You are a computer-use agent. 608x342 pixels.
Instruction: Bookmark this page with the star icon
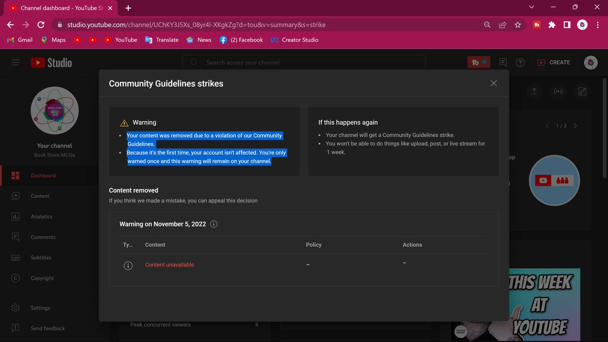517,24
